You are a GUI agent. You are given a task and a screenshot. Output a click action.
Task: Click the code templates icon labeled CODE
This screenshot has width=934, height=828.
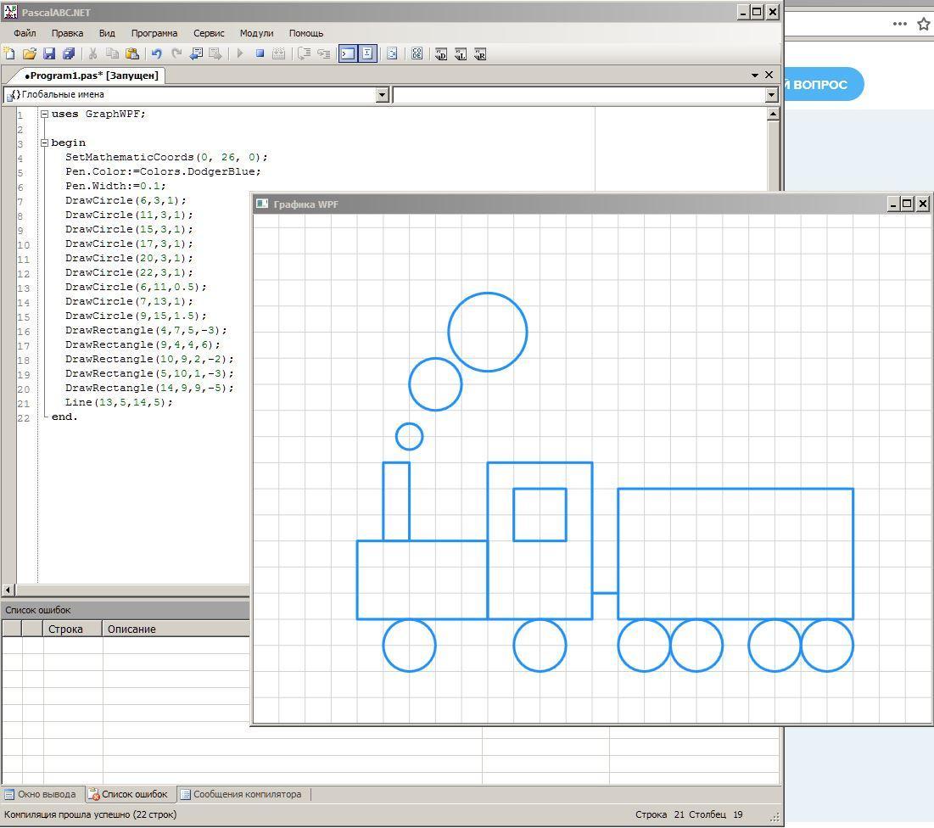417,53
